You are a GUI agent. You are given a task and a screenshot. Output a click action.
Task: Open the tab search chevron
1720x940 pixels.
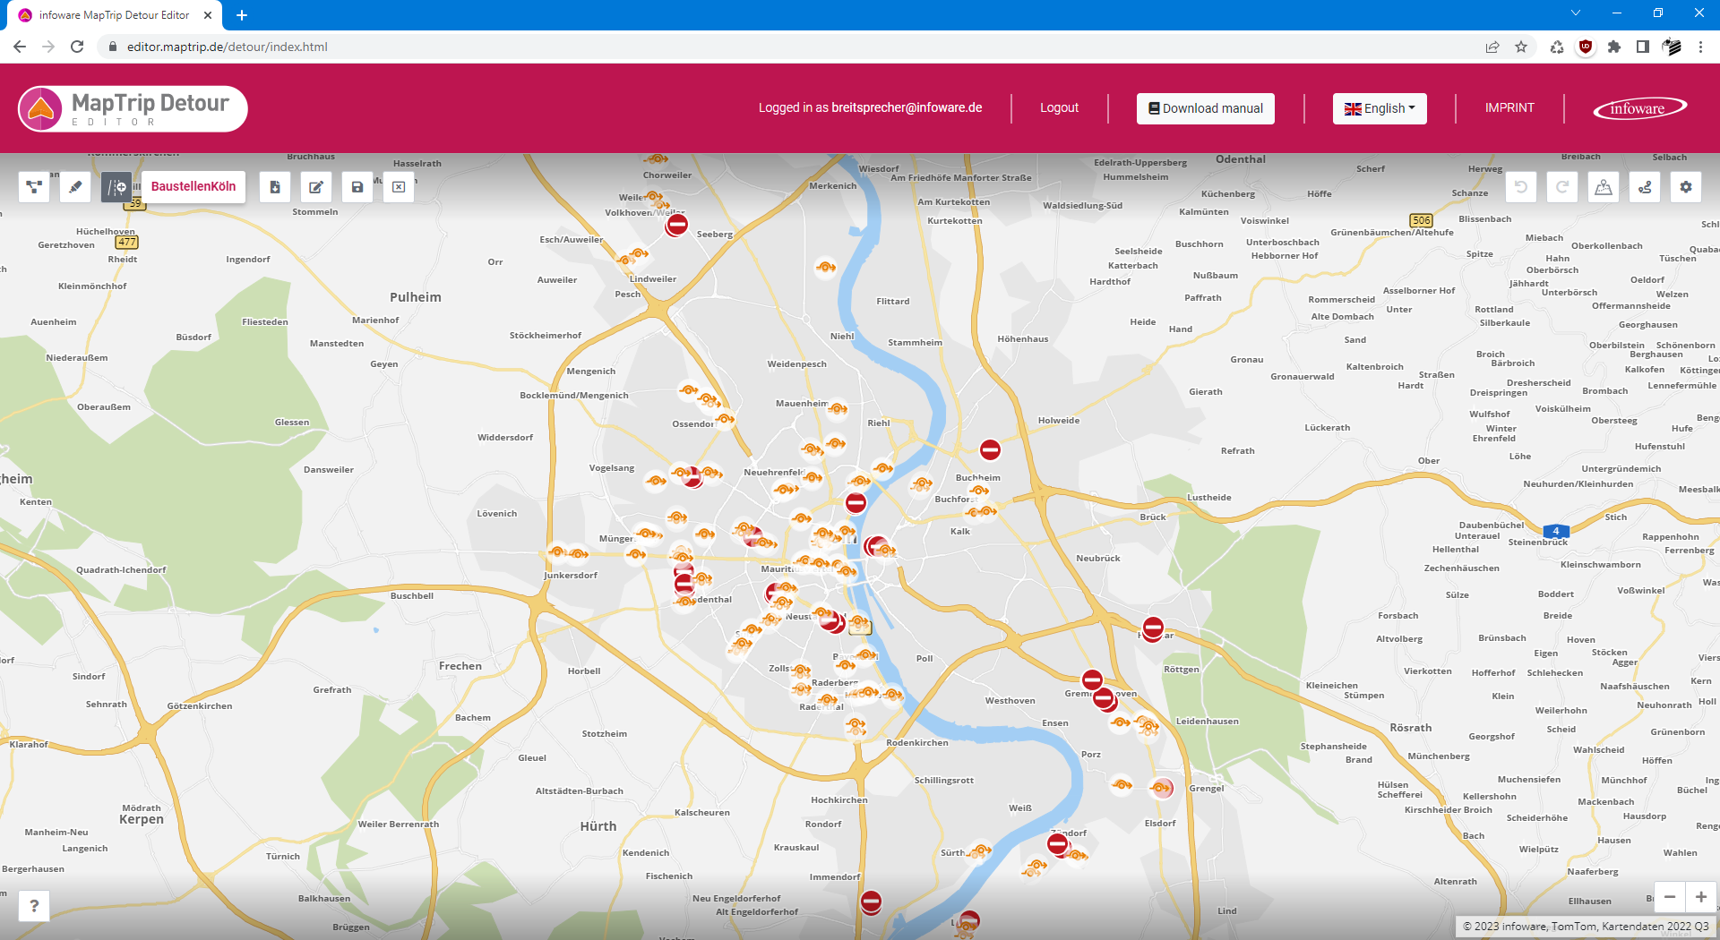1576,13
